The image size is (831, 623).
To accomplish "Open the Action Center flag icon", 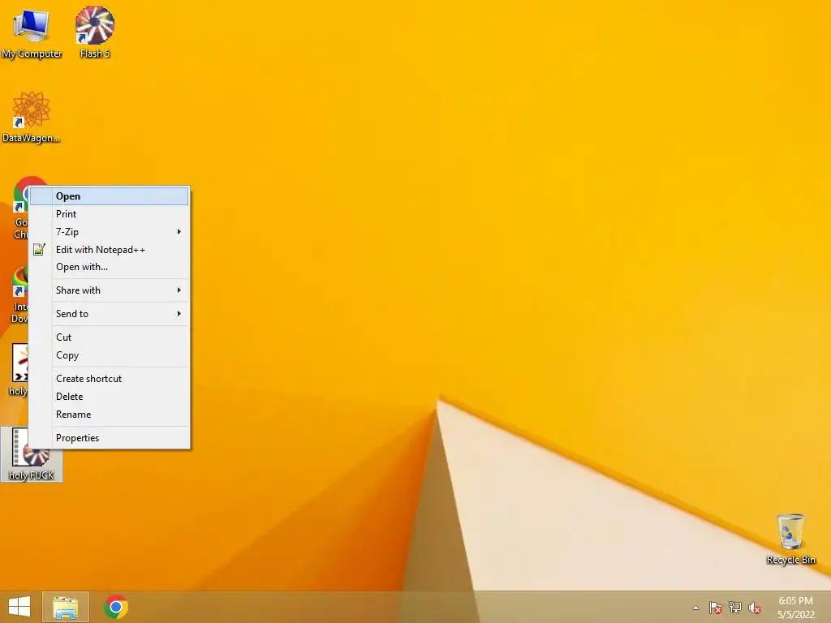I will (x=715, y=608).
